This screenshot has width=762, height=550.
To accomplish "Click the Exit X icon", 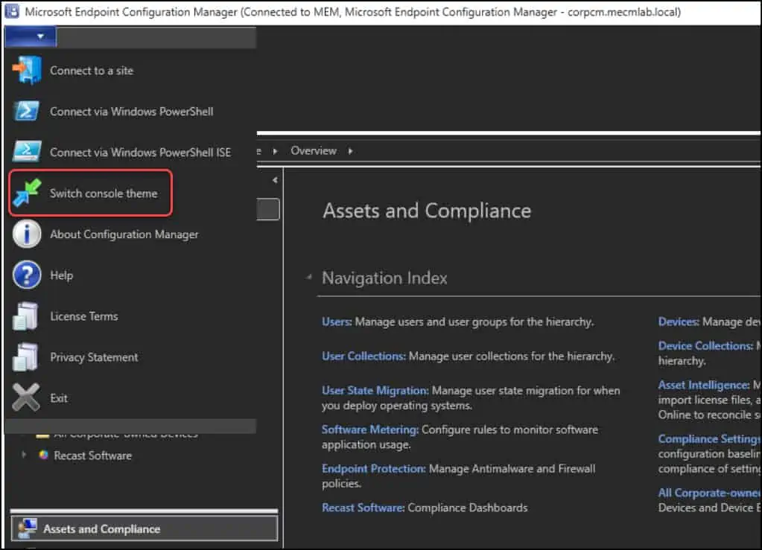I will (26, 397).
